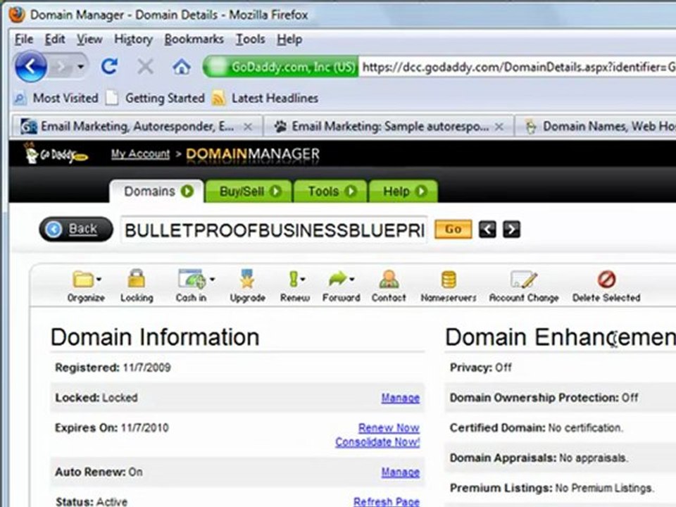Open the File menu
The width and height of the screenshot is (676, 507).
pos(24,39)
